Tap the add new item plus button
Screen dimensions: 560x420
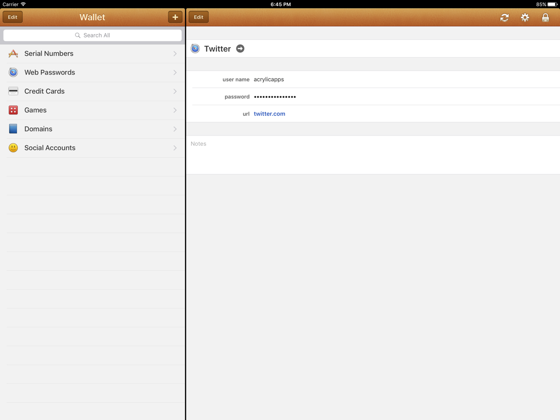tap(175, 17)
